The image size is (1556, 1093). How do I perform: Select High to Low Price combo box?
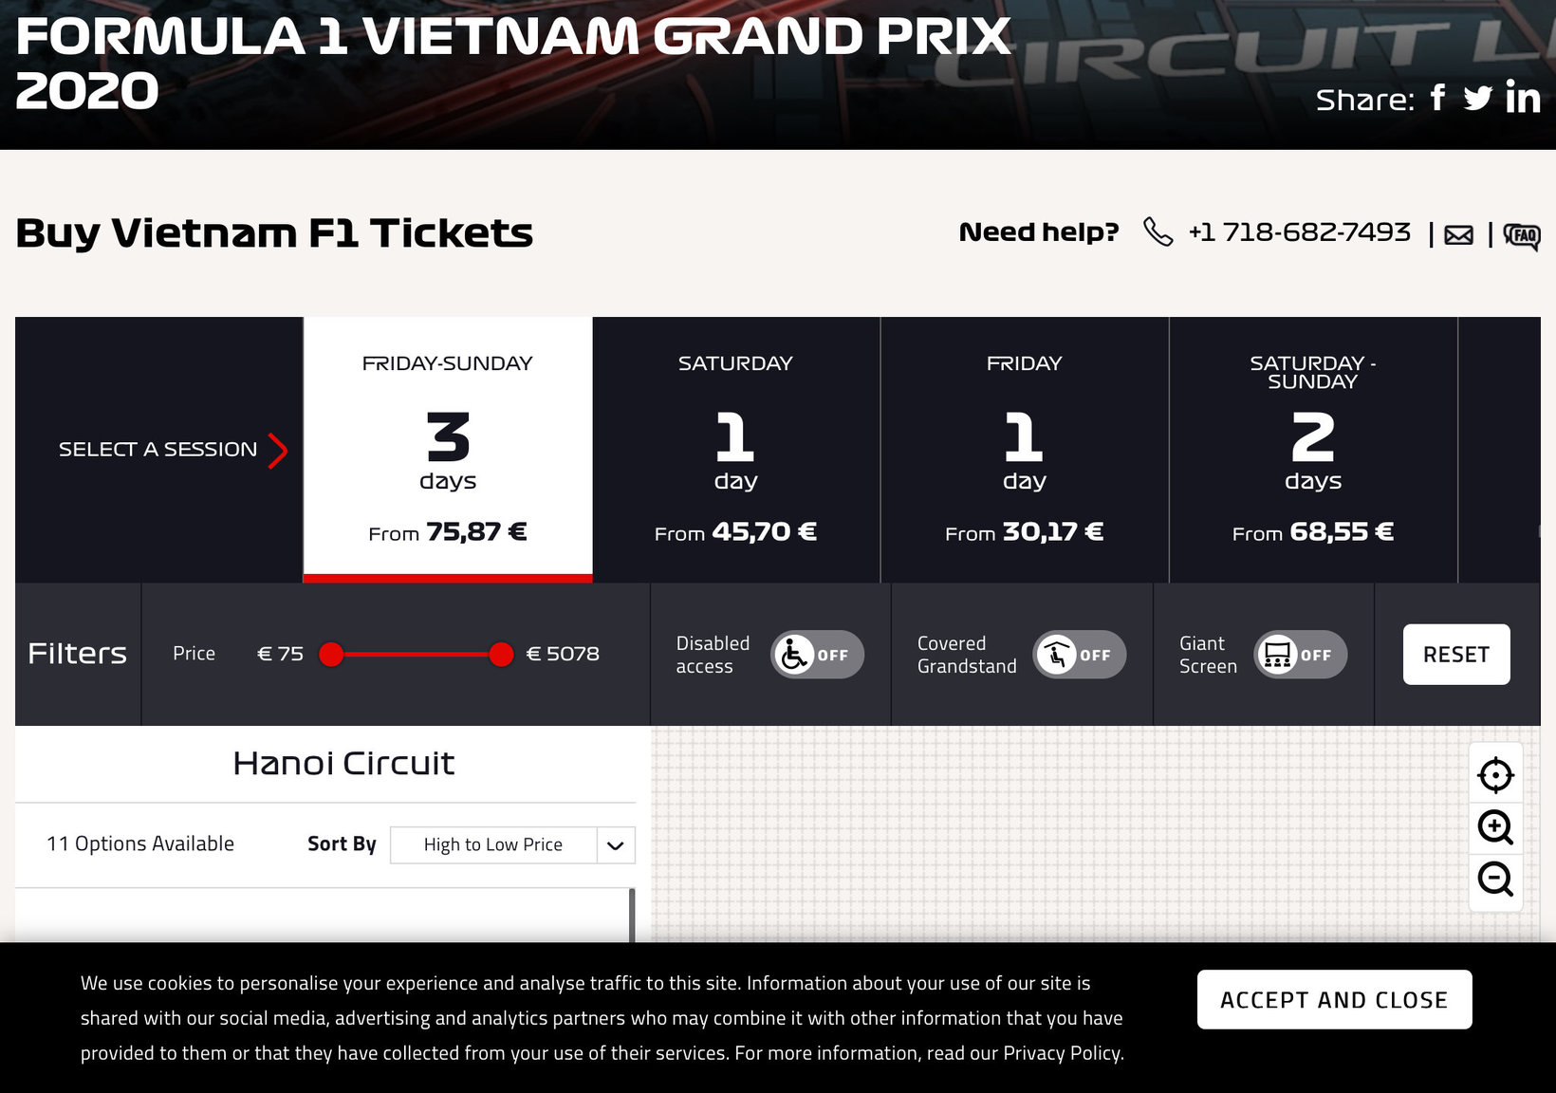(x=512, y=845)
